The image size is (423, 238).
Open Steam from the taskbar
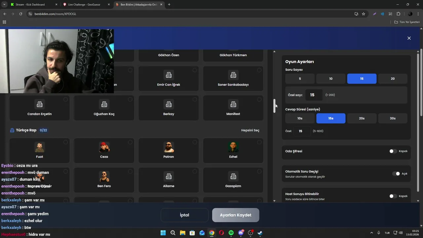(260, 233)
